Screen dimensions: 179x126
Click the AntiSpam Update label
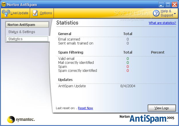(72, 86)
